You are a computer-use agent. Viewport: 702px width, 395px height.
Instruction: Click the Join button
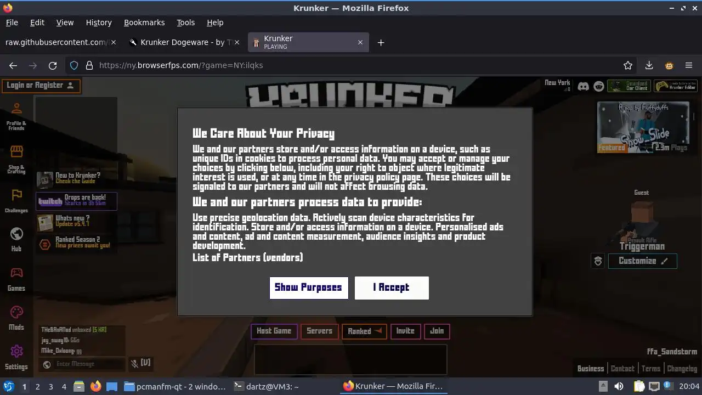[x=437, y=331]
